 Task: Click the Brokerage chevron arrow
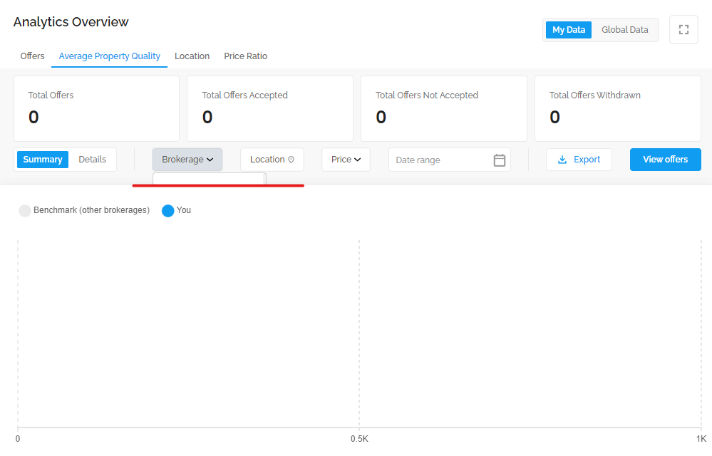[x=210, y=160]
